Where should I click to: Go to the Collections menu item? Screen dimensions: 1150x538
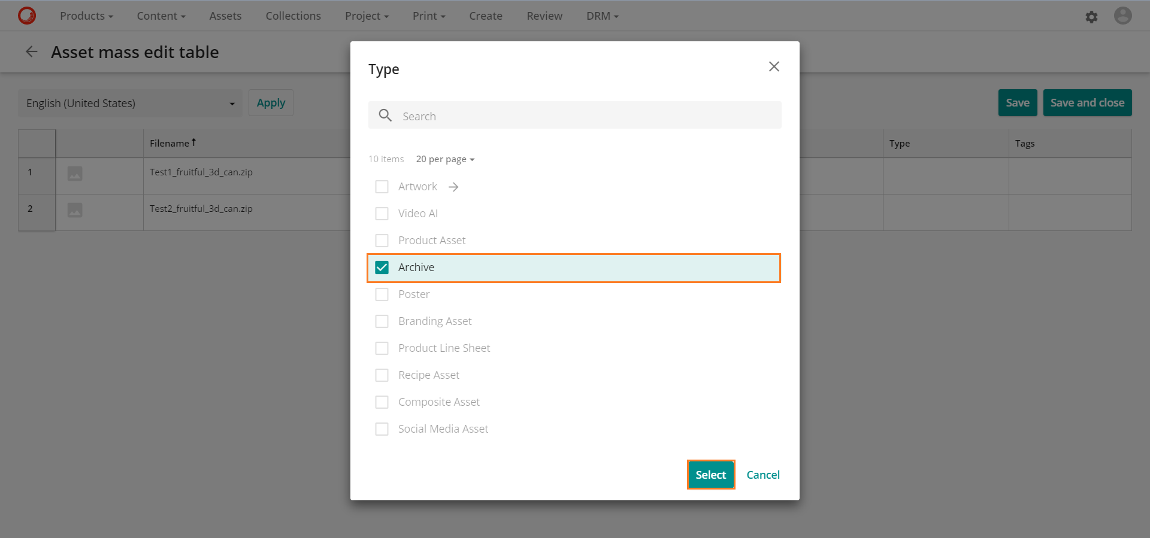click(x=293, y=16)
